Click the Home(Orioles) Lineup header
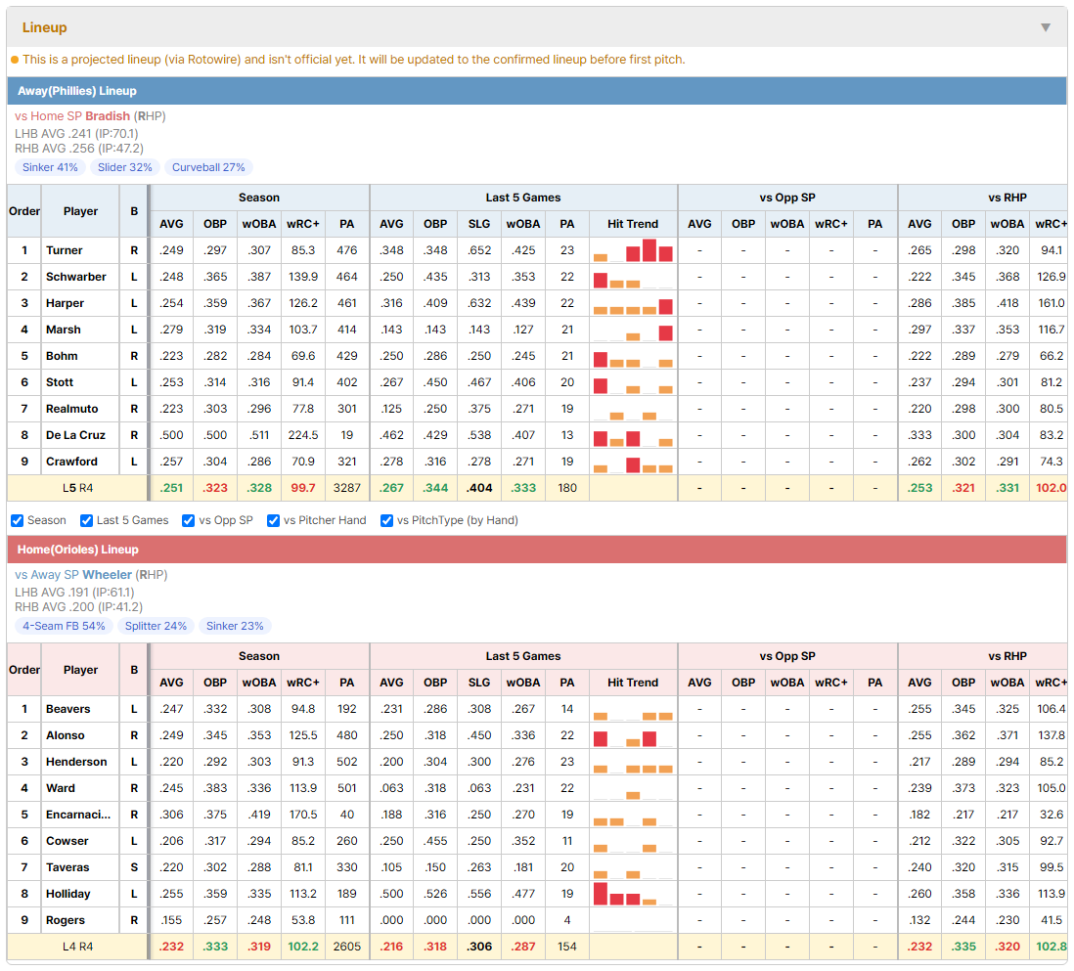 coord(537,550)
